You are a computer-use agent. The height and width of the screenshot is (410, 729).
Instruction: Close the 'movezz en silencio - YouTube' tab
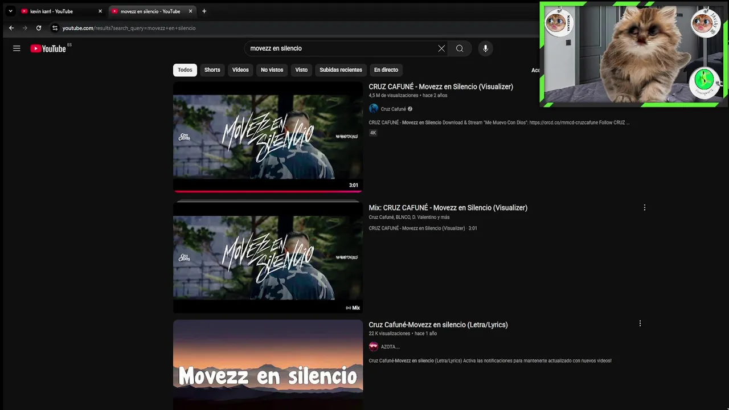(190, 11)
